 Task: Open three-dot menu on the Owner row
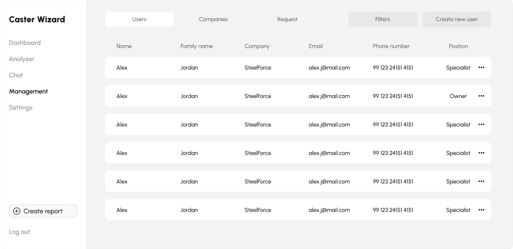pyautogui.click(x=481, y=96)
